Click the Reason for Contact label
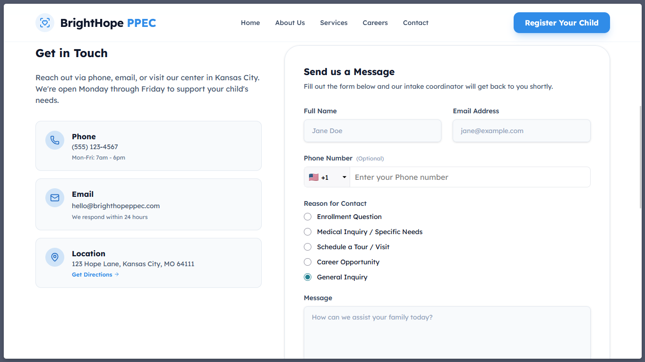Image resolution: width=645 pixels, height=362 pixels. click(335, 203)
